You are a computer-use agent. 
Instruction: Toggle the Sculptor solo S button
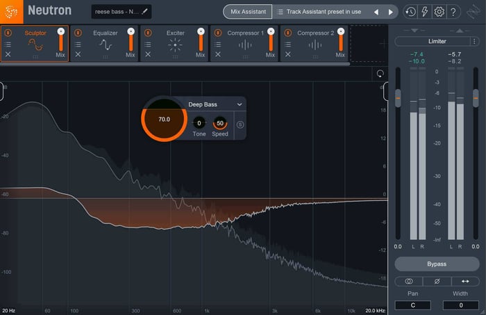point(240,124)
